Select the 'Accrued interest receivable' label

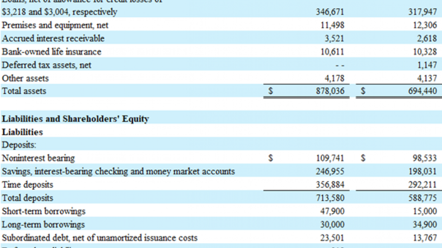[53, 38]
